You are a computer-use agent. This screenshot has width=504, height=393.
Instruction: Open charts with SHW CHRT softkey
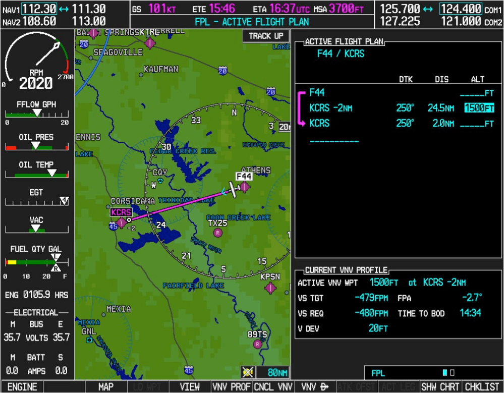(x=440, y=387)
